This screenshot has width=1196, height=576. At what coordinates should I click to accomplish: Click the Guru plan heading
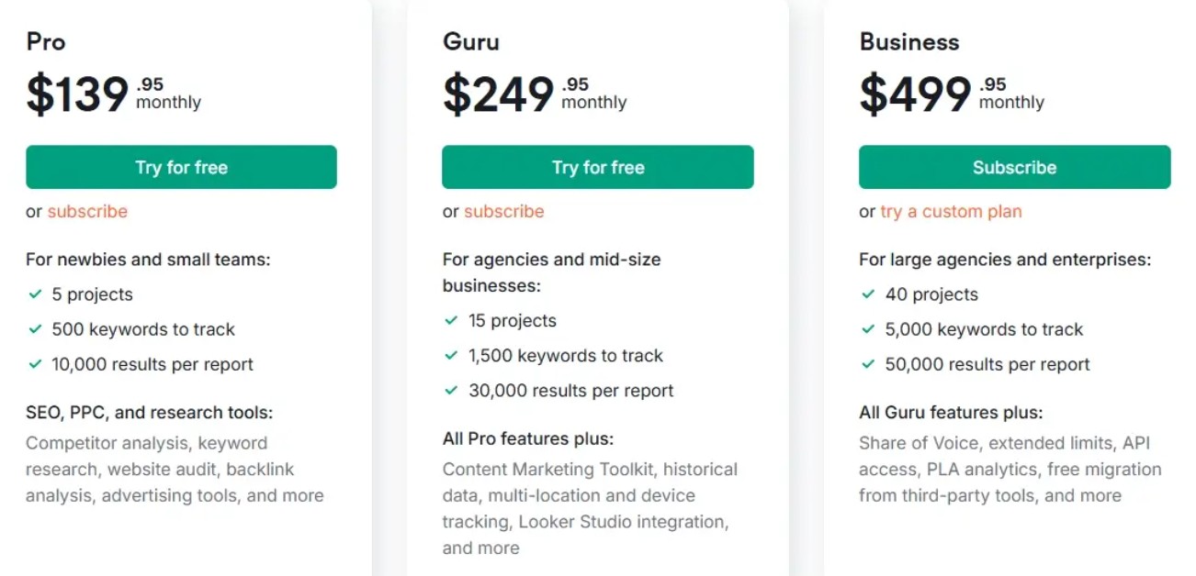click(x=470, y=42)
